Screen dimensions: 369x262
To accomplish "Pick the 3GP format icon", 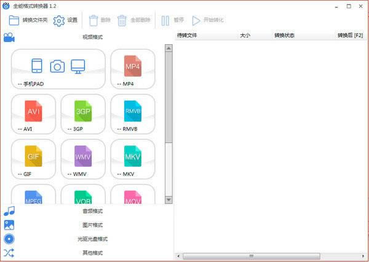I will [83, 113].
